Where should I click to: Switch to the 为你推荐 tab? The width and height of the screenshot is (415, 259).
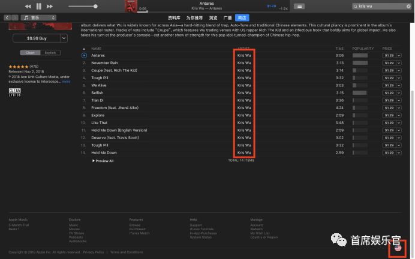coord(194,18)
